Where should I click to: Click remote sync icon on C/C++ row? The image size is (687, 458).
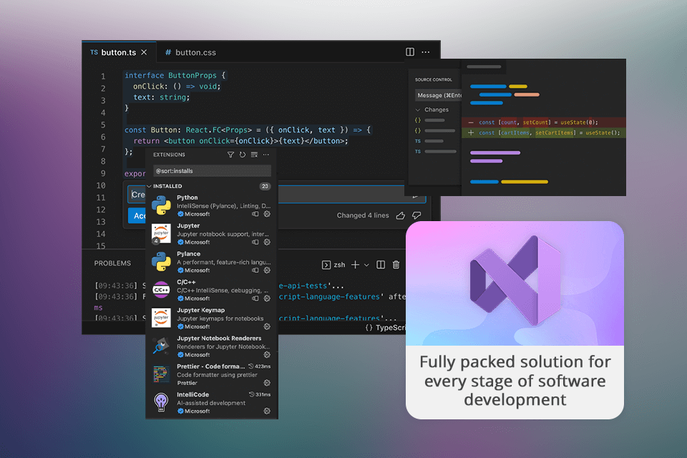coord(255,298)
